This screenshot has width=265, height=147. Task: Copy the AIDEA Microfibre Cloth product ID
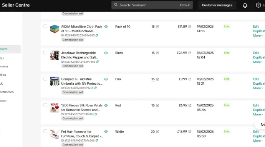(x=97, y=35)
